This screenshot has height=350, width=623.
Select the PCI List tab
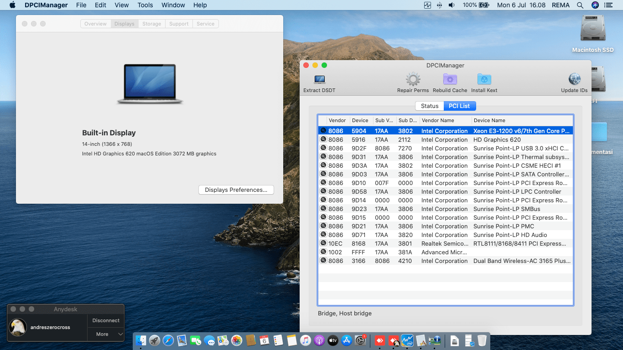pos(459,106)
